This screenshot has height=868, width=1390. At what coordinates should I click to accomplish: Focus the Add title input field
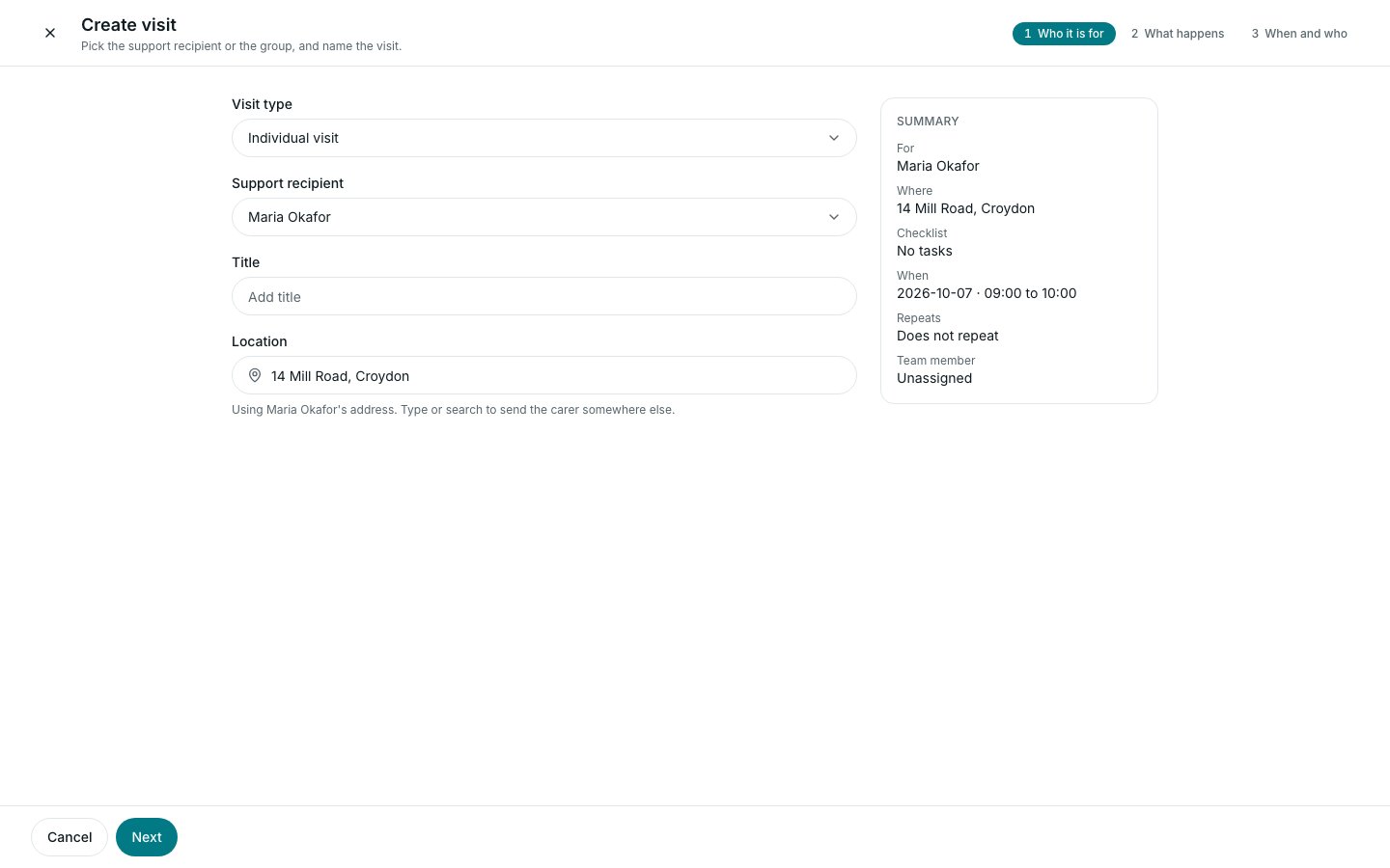544,296
